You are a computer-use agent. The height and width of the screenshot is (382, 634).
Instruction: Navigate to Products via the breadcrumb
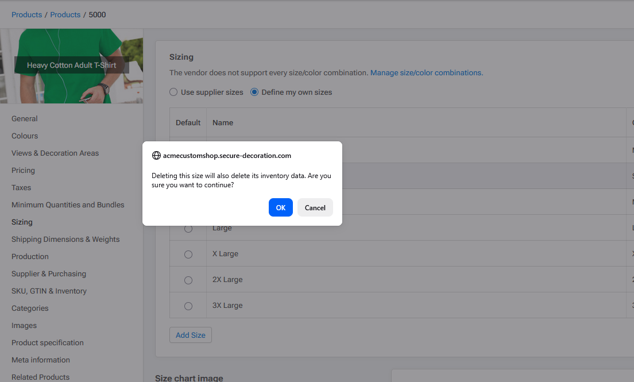(x=26, y=14)
